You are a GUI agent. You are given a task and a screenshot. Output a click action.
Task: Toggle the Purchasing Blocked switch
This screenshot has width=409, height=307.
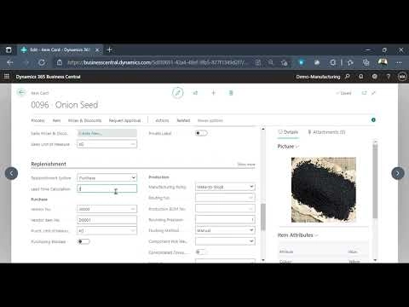pyautogui.click(x=84, y=241)
